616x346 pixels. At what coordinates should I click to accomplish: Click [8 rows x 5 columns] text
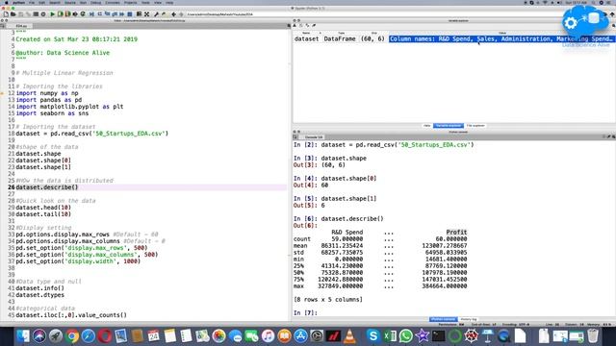click(x=328, y=299)
